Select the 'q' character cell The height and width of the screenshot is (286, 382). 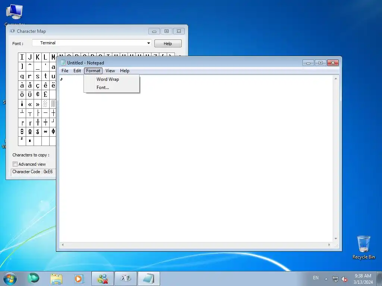pos(22,76)
